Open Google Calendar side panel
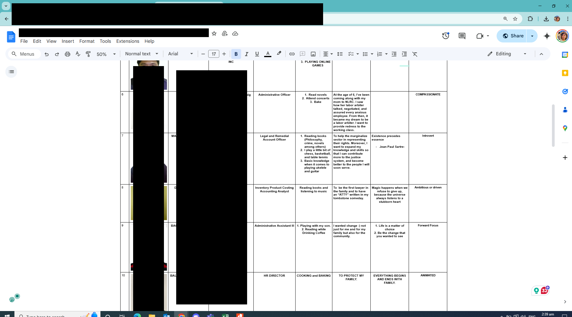 point(565,55)
